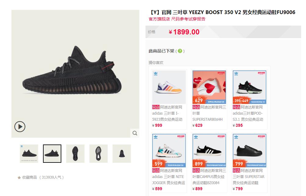Play the product video on main image
This screenshot has height=196, width=306.
[x=20, y=127]
